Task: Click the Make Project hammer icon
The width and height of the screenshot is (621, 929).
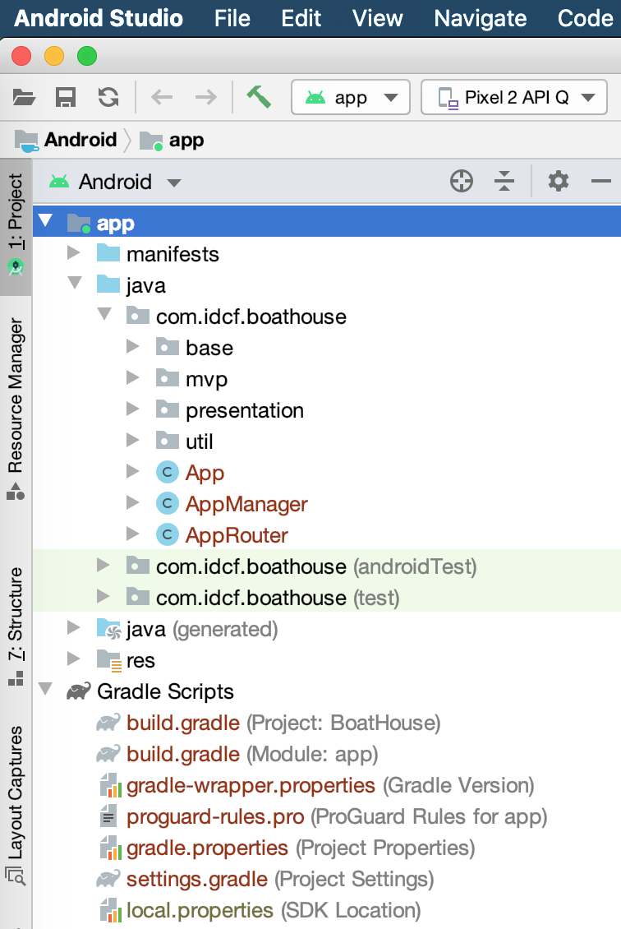Action: pos(259,97)
